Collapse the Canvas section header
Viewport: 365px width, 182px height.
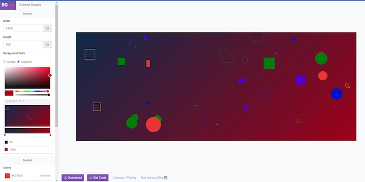tap(27, 13)
